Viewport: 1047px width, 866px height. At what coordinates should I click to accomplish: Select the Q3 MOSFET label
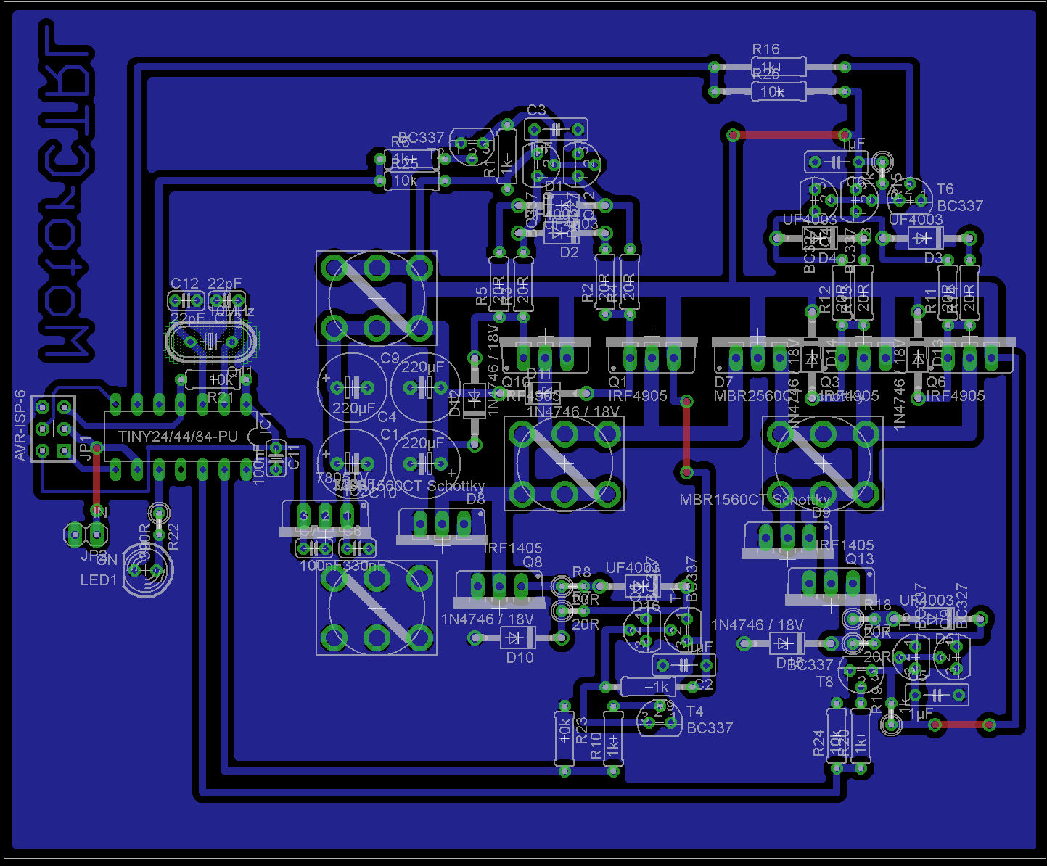click(x=829, y=382)
